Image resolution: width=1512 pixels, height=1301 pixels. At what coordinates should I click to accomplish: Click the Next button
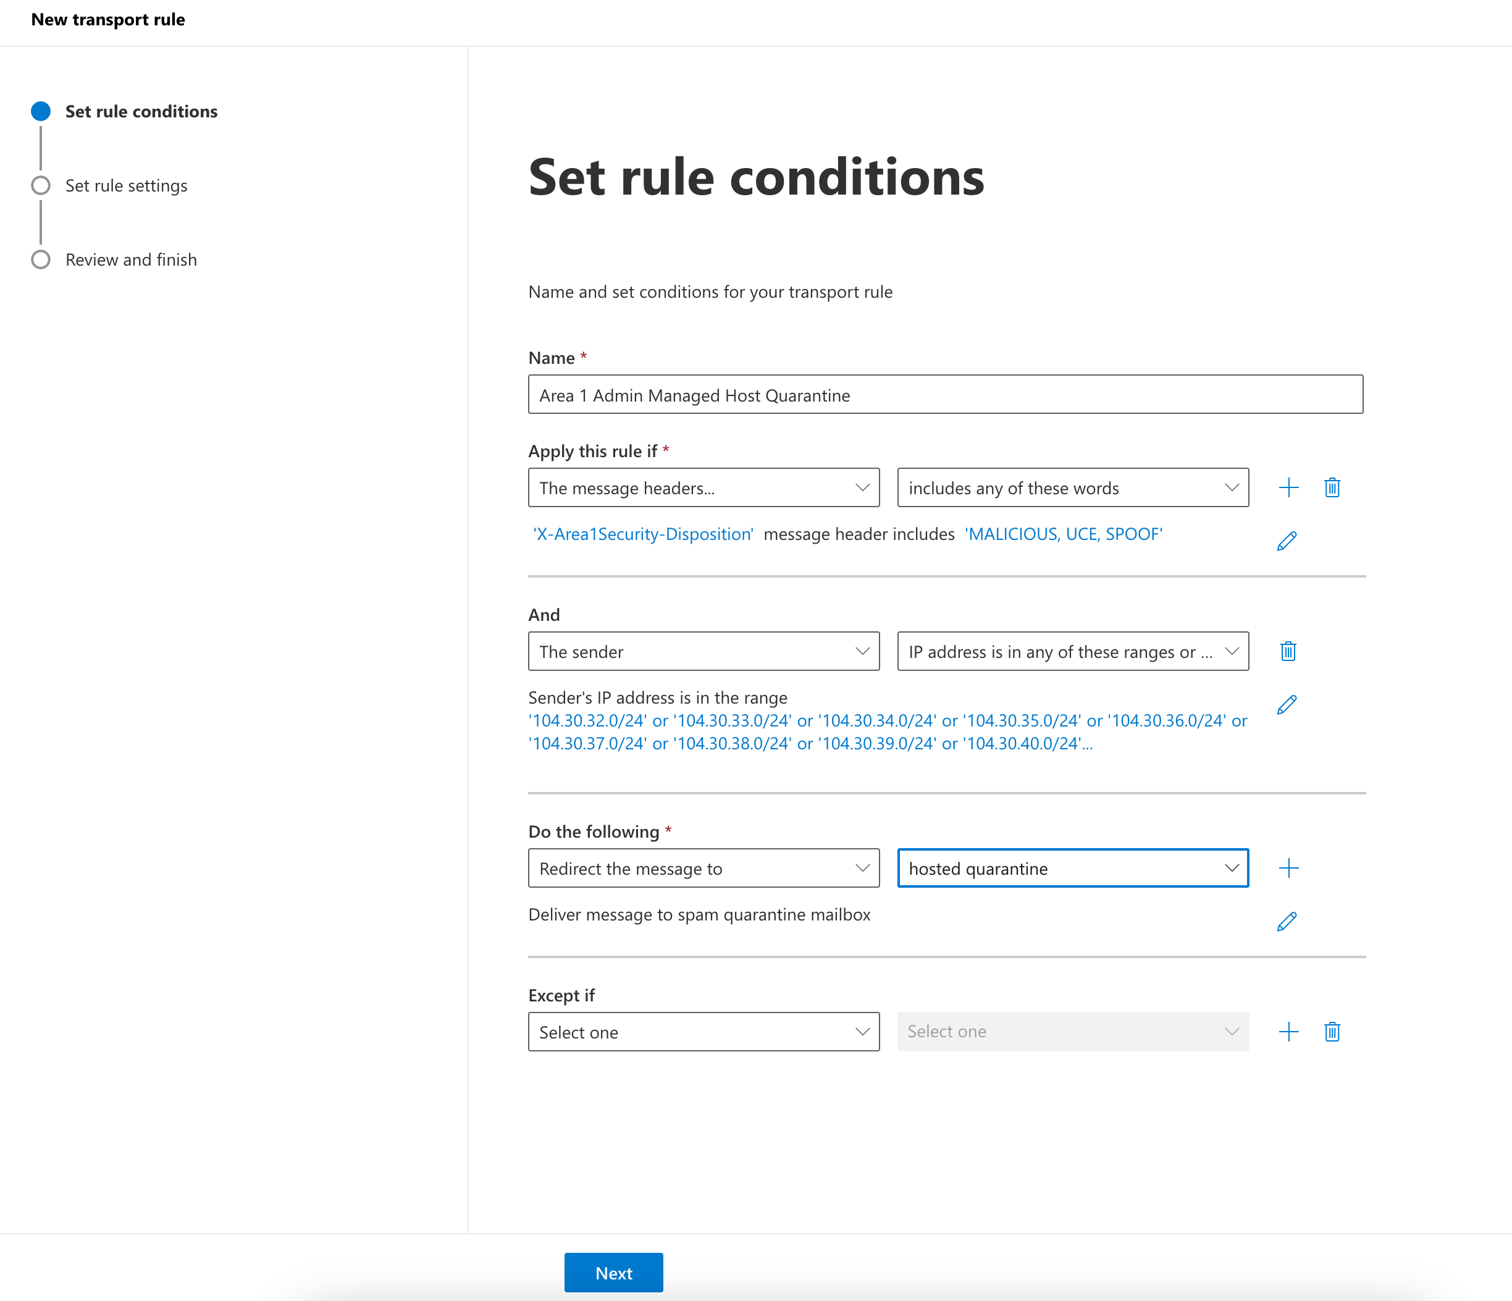point(613,1273)
